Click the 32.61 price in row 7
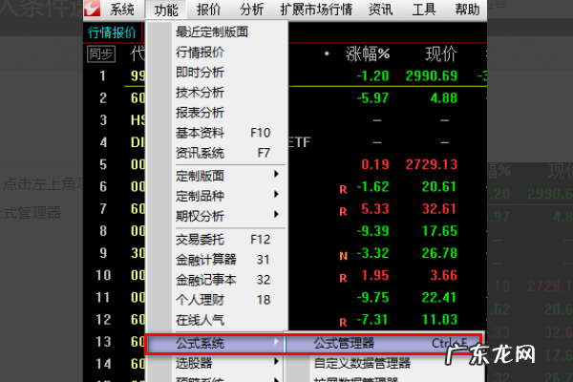 (439, 209)
